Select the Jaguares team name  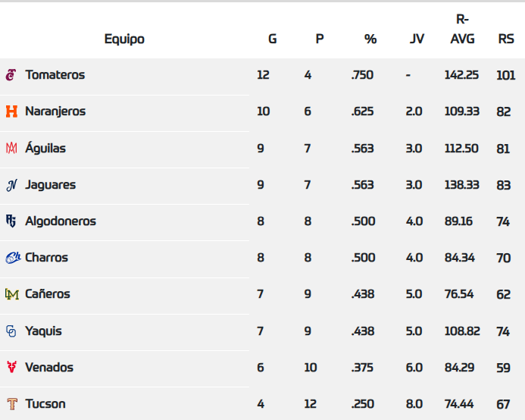click(x=50, y=185)
